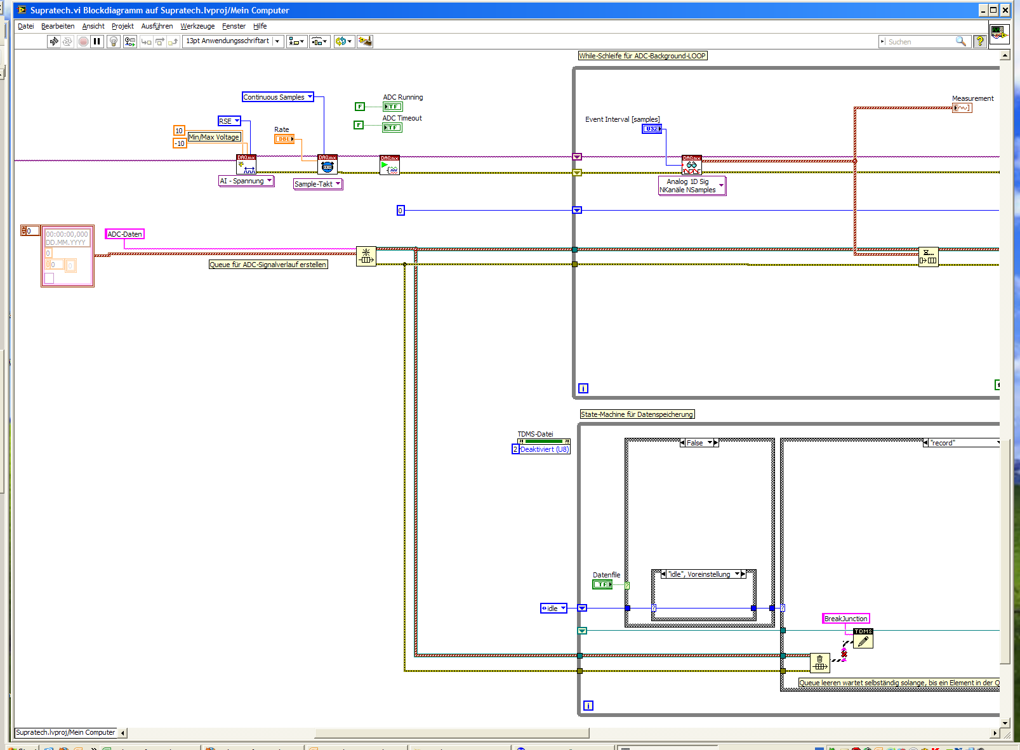Pause the VI execution

pyautogui.click(x=97, y=41)
